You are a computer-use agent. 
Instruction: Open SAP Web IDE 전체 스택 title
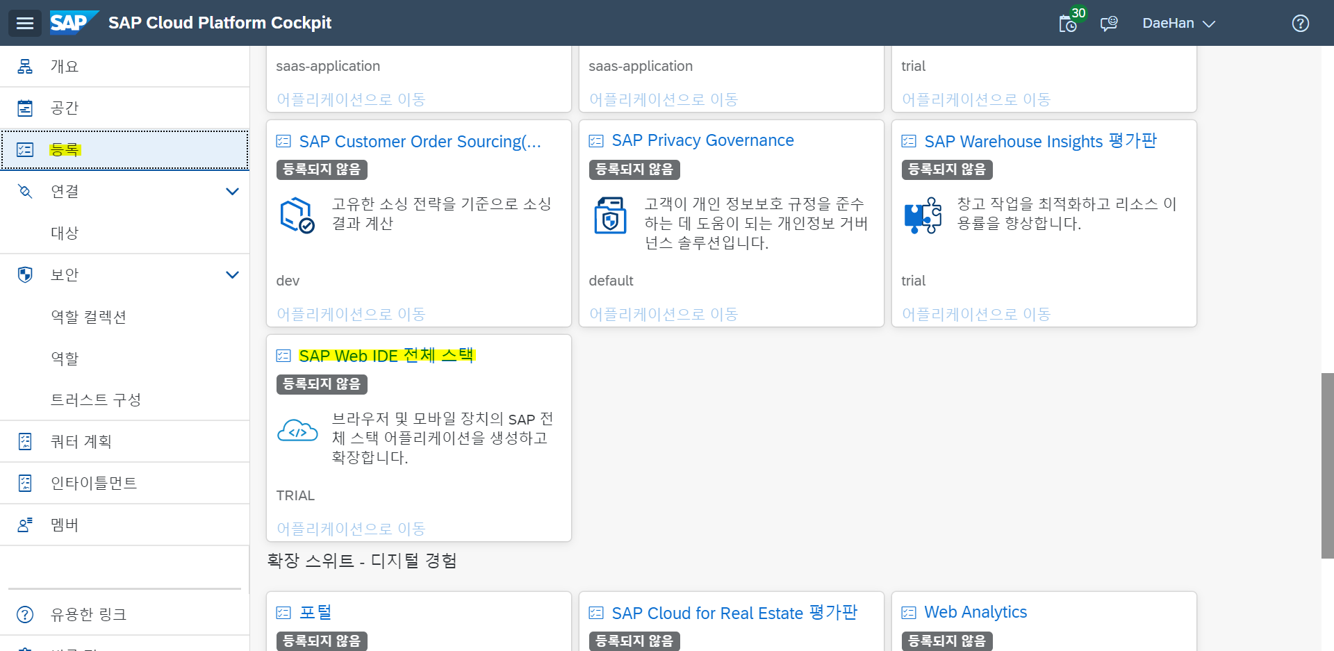386,356
